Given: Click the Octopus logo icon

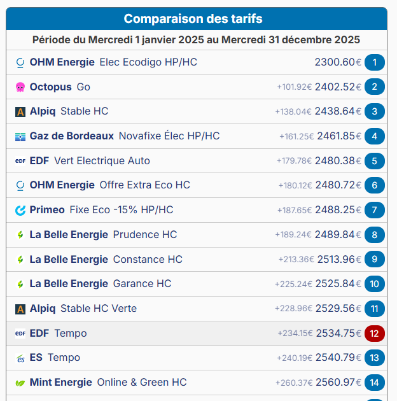Looking at the screenshot, I should pos(20,87).
